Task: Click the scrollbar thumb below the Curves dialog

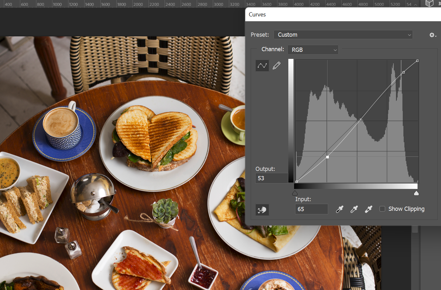Action: [415, 229]
